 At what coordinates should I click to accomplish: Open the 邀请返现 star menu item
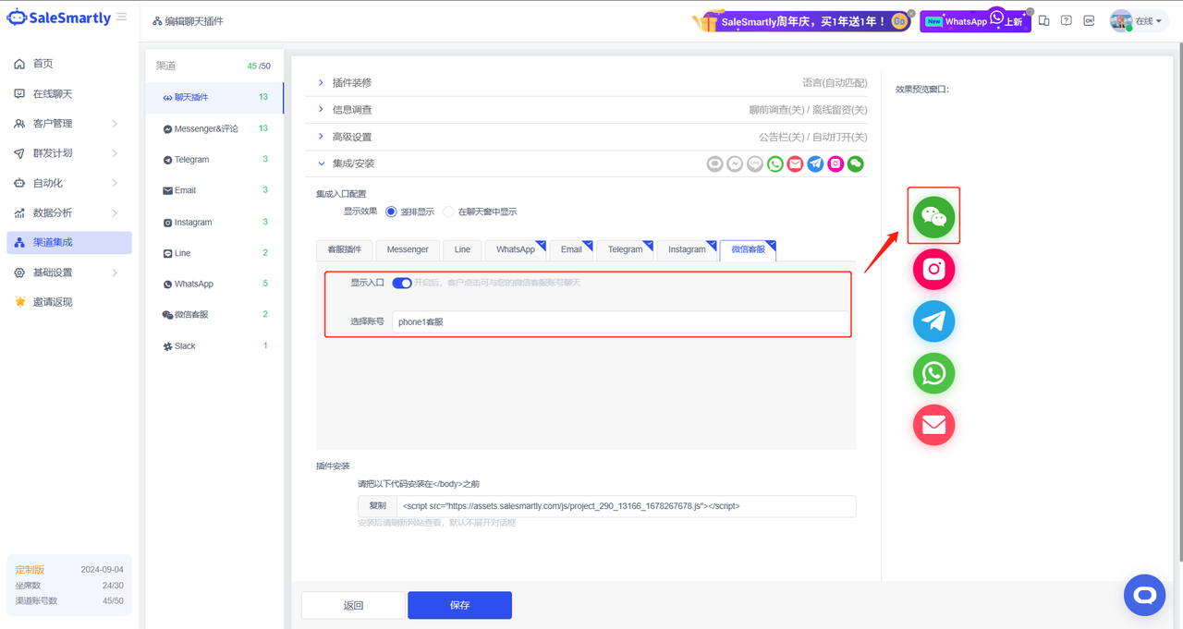[69, 302]
